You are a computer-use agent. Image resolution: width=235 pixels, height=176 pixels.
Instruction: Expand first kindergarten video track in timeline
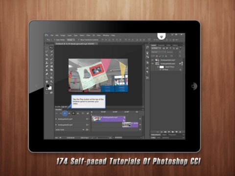click(56, 119)
